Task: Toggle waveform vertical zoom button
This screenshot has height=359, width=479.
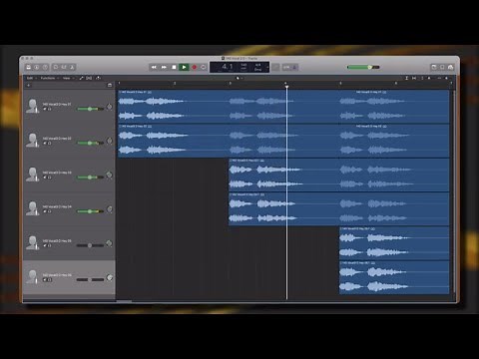Action: tap(406, 78)
